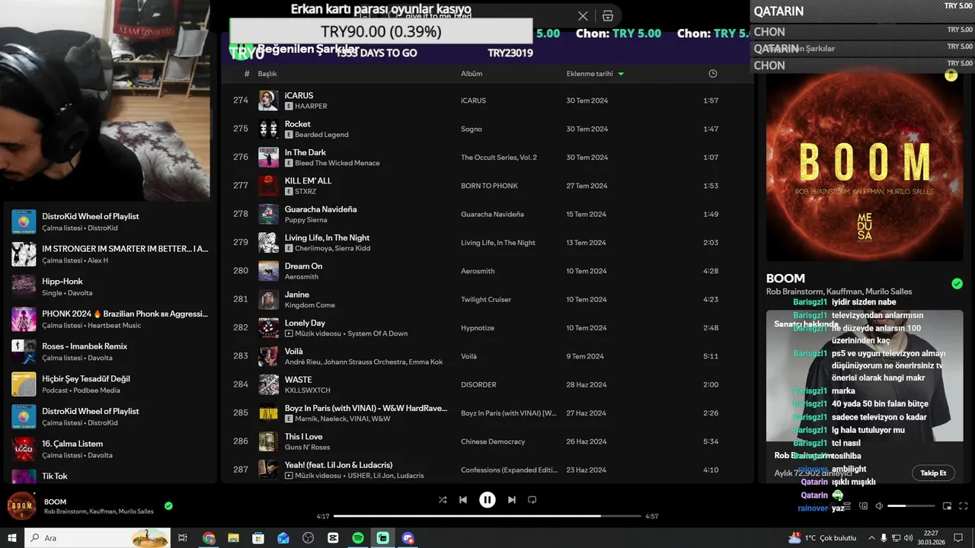
Task: Open artist System Of A Down
Action: click(378, 333)
